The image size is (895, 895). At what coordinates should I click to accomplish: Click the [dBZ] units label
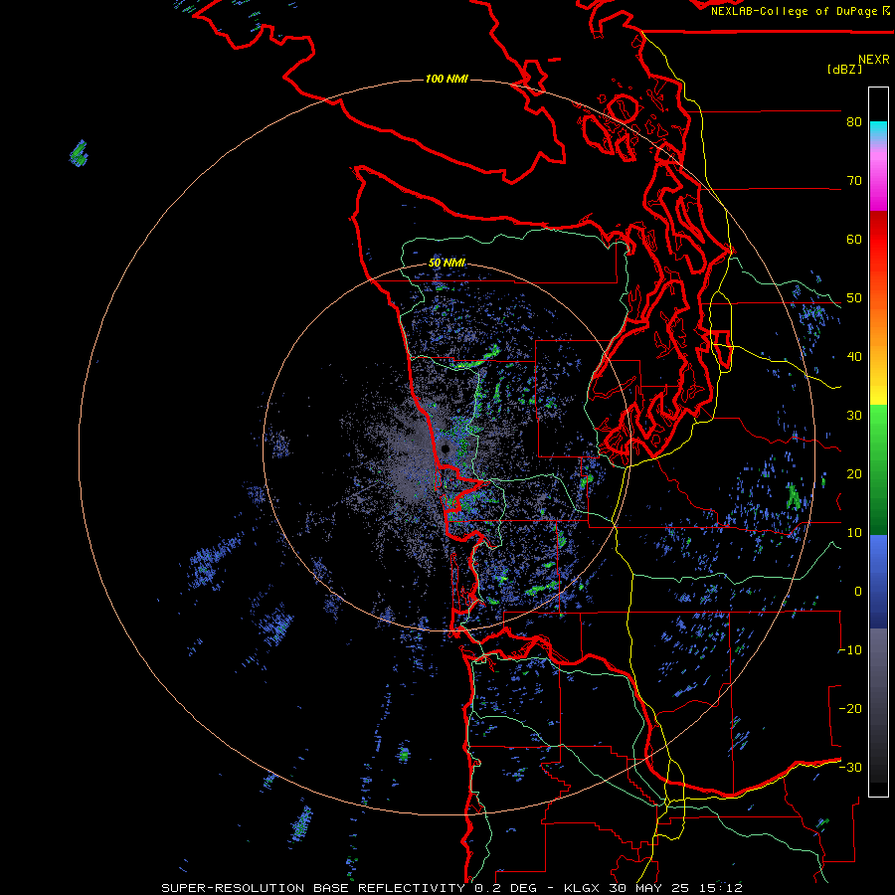click(844, 70)
